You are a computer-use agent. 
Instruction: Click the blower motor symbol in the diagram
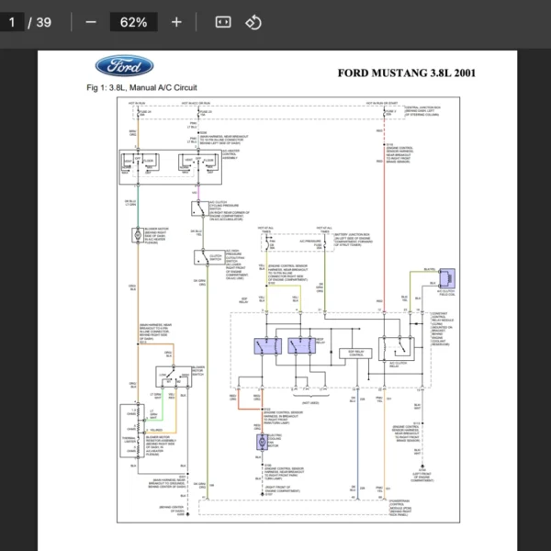[138, 233]
